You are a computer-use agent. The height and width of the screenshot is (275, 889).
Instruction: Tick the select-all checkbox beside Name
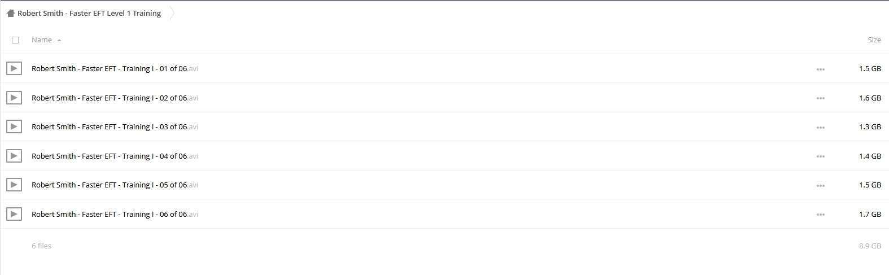pyautogui.click(x=15, y=40)
